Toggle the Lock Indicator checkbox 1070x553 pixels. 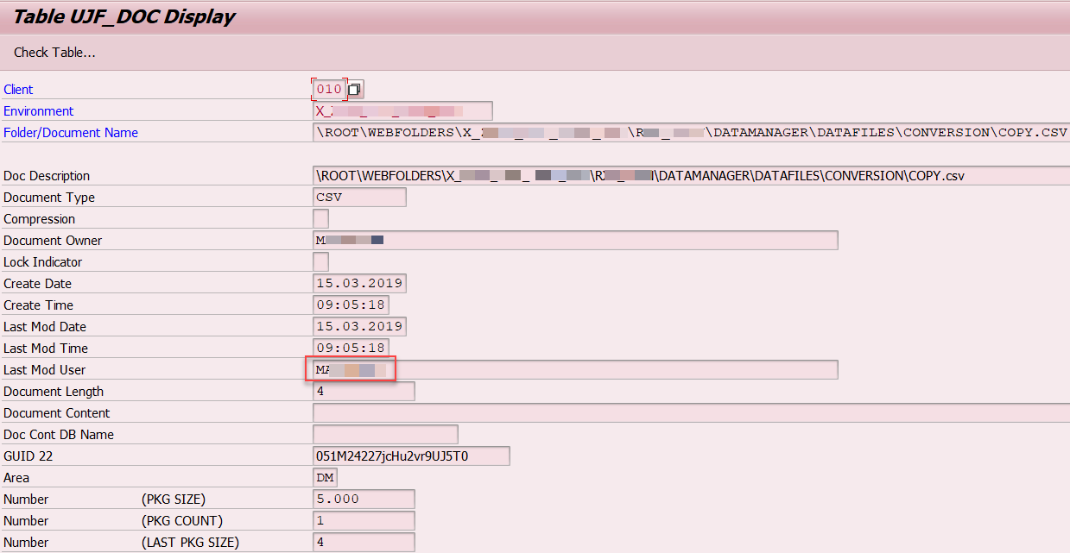pyautogui.click(x=320, y=261)
